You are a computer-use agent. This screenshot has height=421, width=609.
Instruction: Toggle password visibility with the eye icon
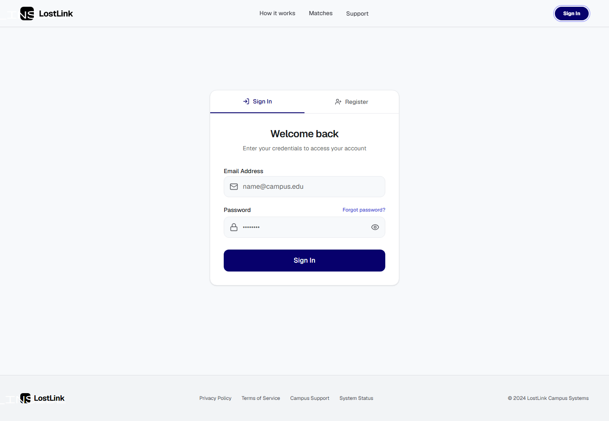coord(375,227)
